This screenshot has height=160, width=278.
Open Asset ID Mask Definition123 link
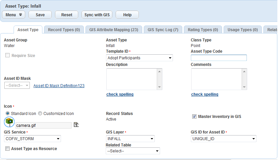point(59,86)
